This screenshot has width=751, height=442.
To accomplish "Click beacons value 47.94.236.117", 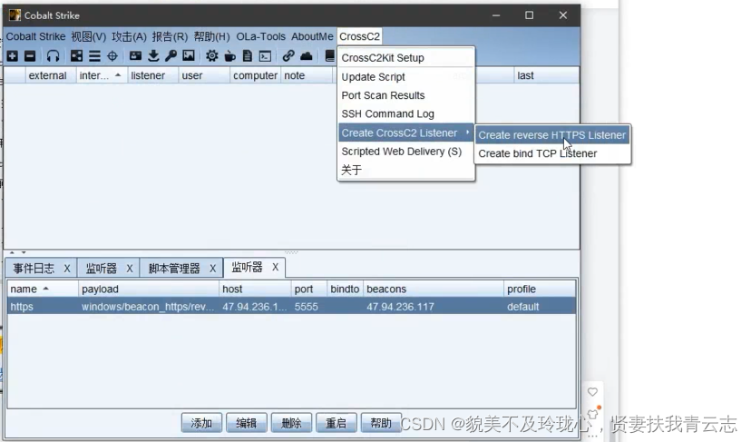I will pyautogui.click(x=400, y=307).
